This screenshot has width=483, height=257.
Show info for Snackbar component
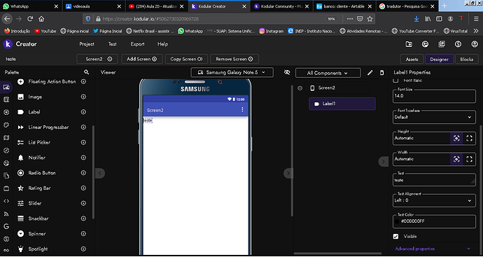[x=83, y=218]
